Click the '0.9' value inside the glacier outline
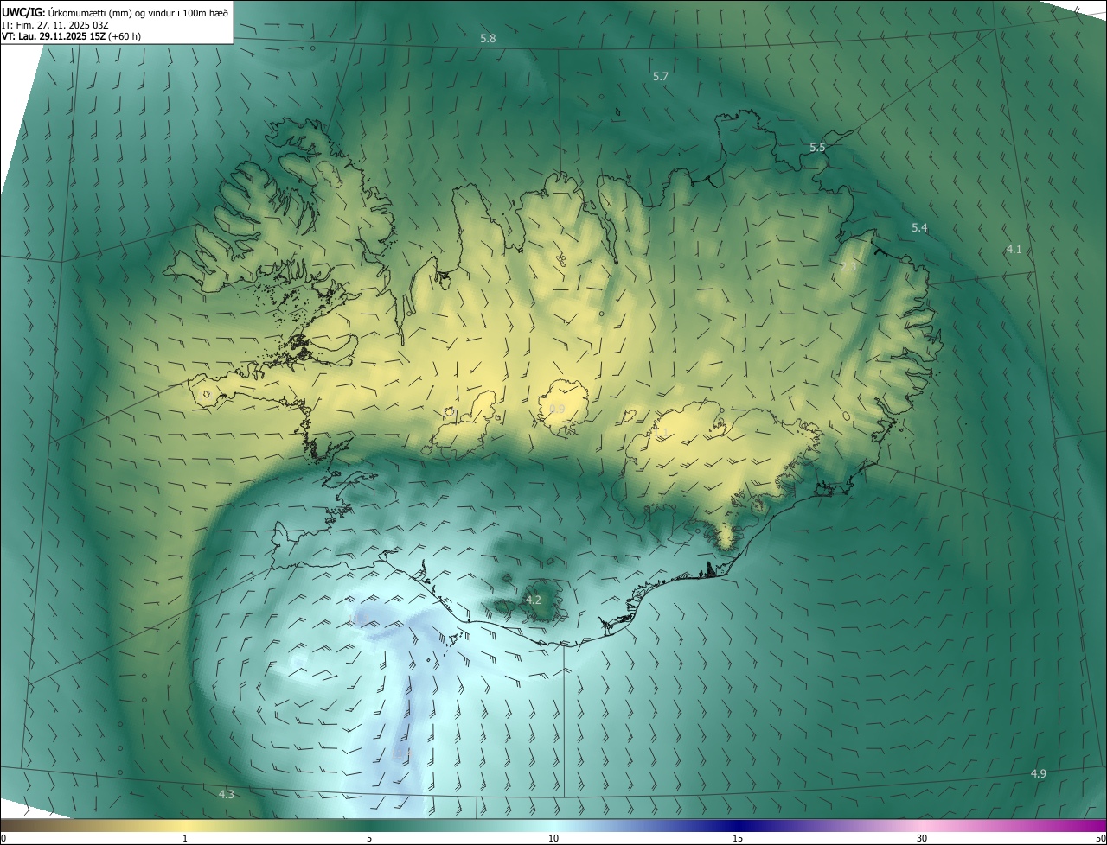The width and height of the screenshot is (1107, 845). click(x=557, y=409)
